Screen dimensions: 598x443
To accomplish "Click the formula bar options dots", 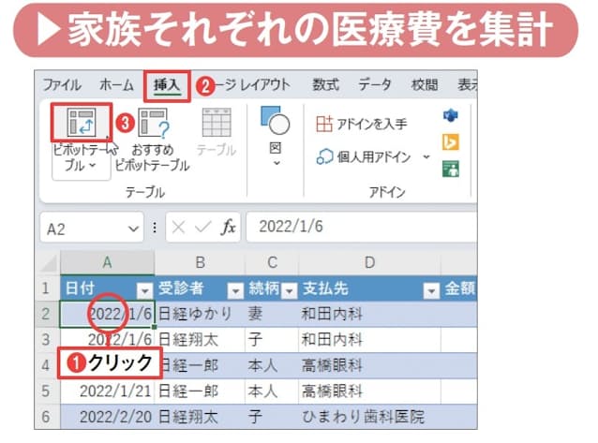I will click(x=154, y=228).
